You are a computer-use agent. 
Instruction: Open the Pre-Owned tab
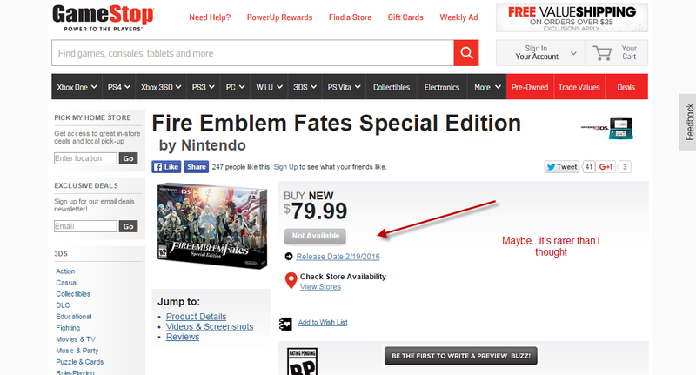[x=530, y=87]
